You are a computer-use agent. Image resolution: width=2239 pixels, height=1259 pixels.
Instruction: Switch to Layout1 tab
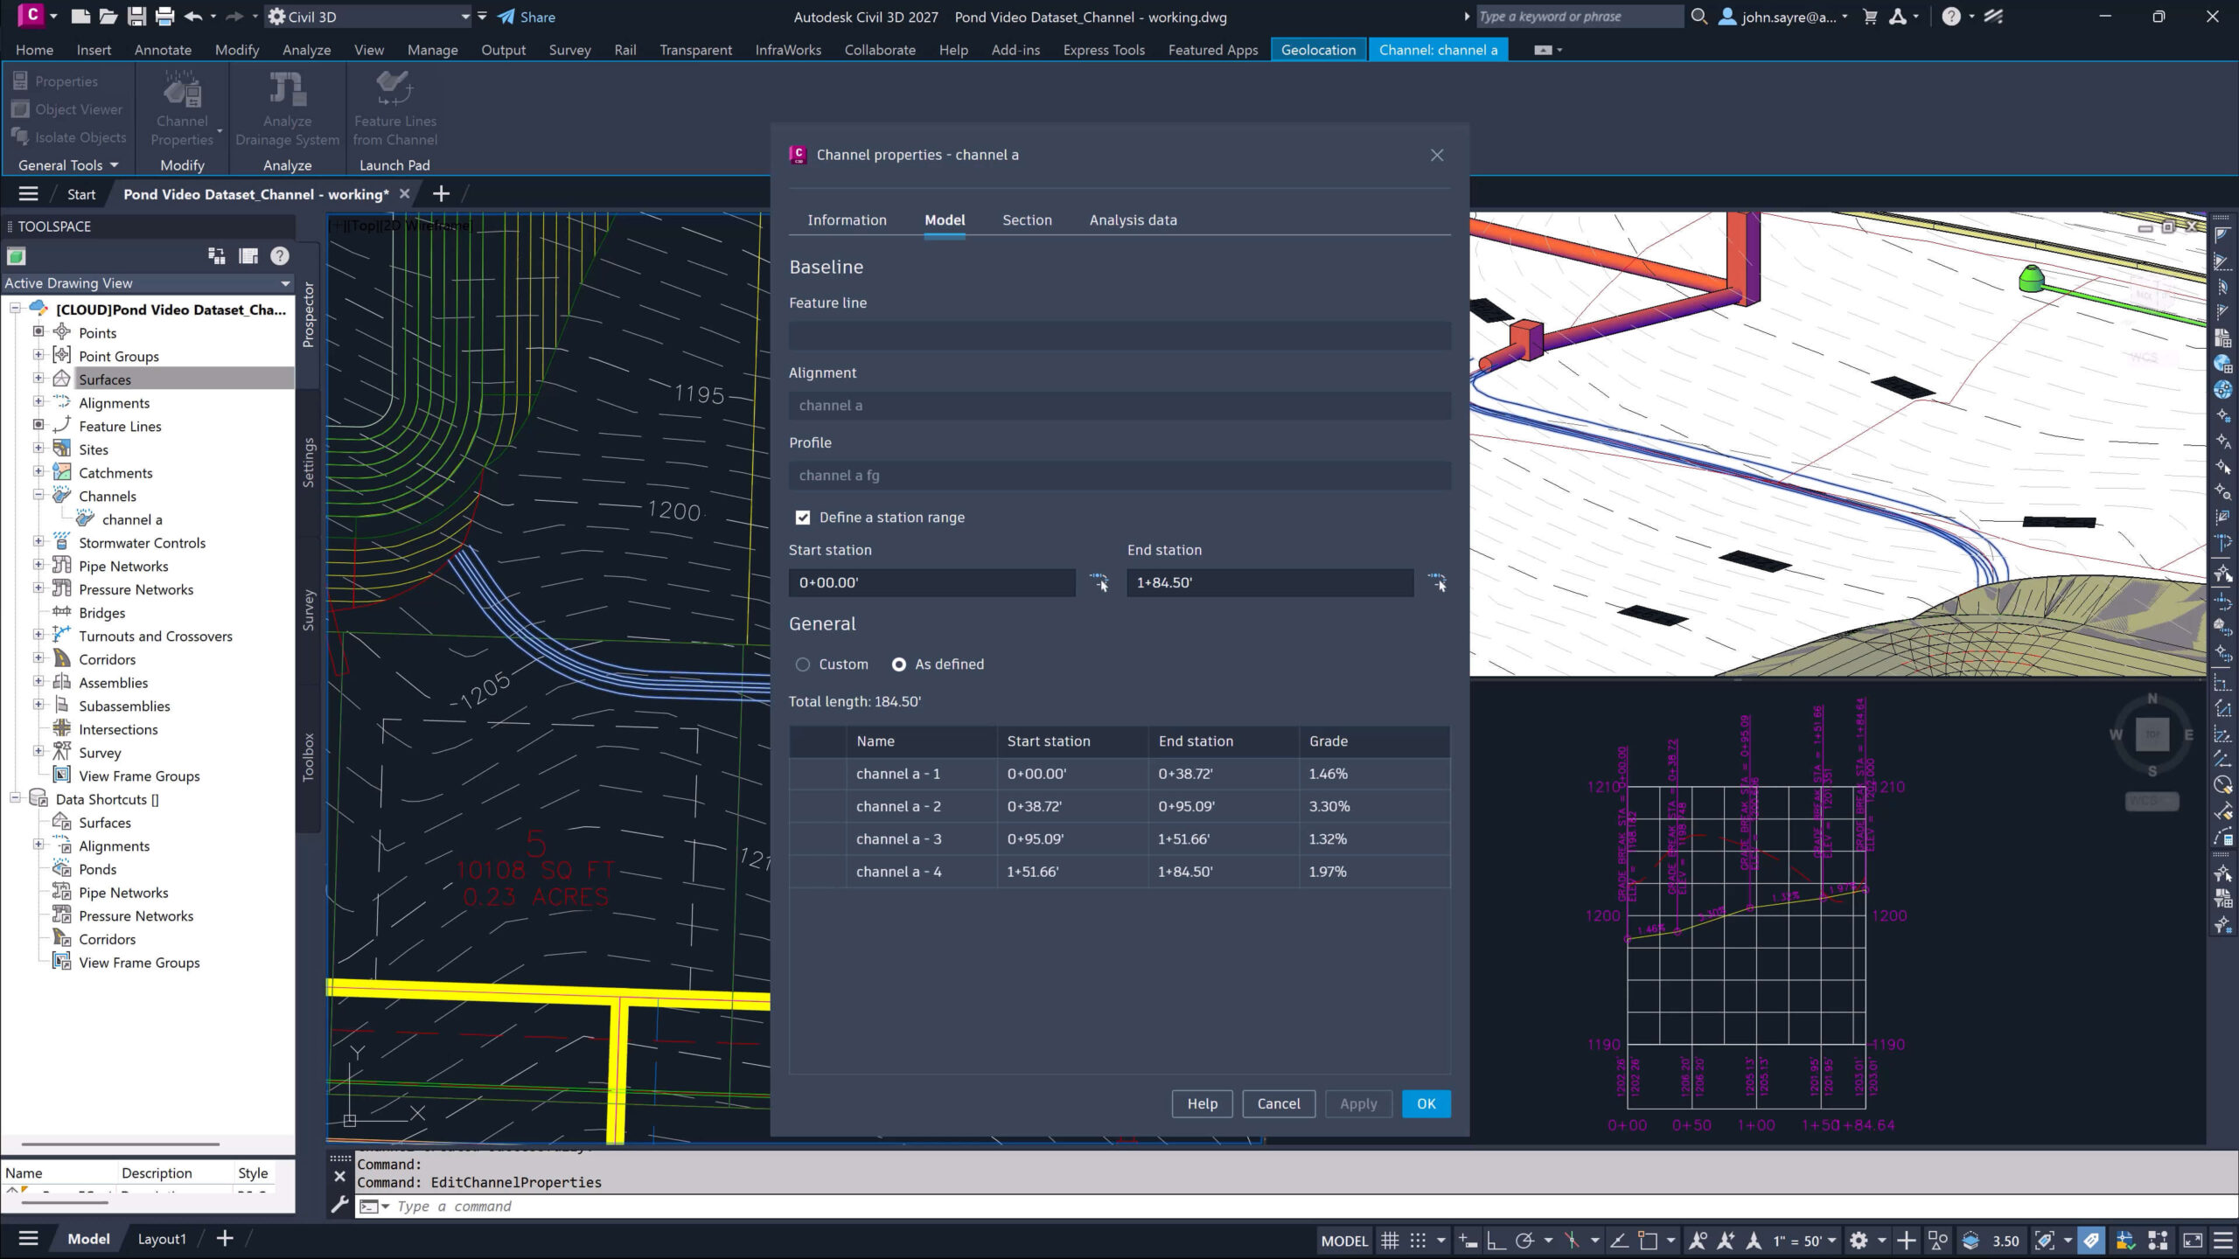(x=162, y=1239)
